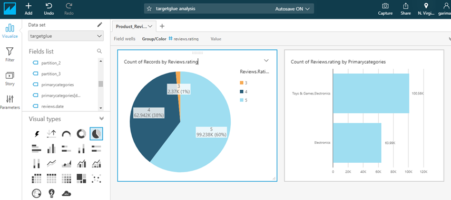Viewport: 451px width, 200px height.
Task: Open the N. Virginia region selector
Action: (426, 9)
